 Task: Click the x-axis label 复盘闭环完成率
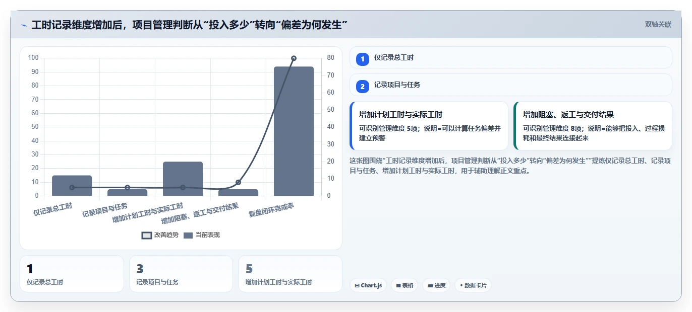click(272, 210)
